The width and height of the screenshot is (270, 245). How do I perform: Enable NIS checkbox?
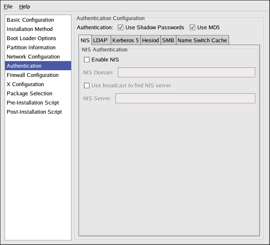(87, 60)
